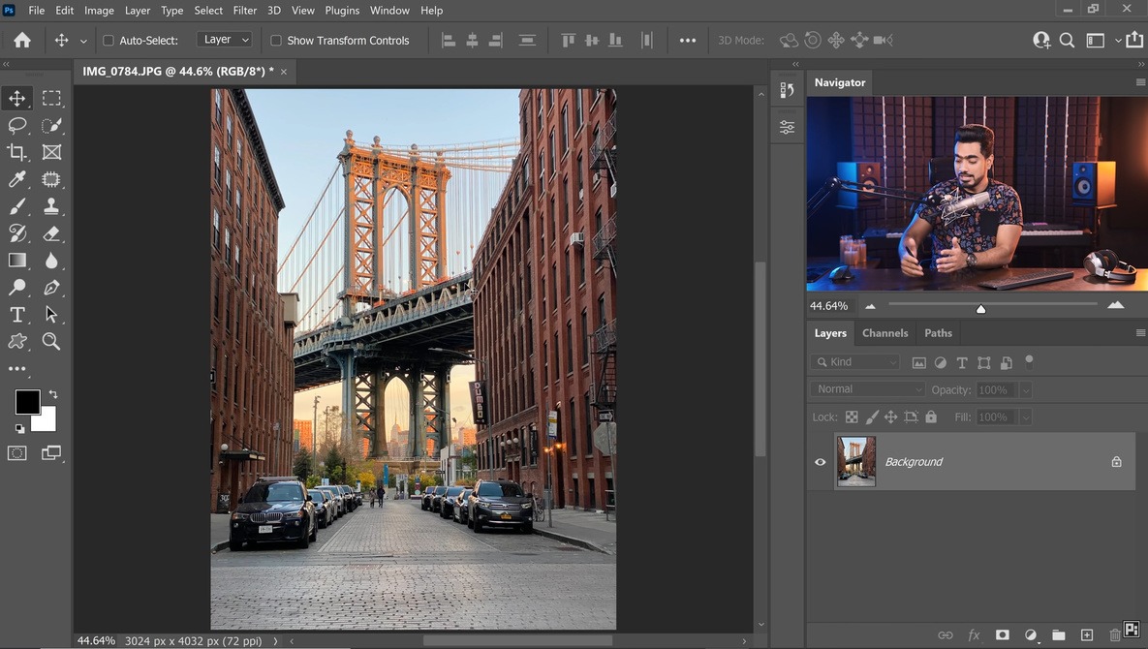
Task: Select the Brush tool
Action: tap(17, 206)
